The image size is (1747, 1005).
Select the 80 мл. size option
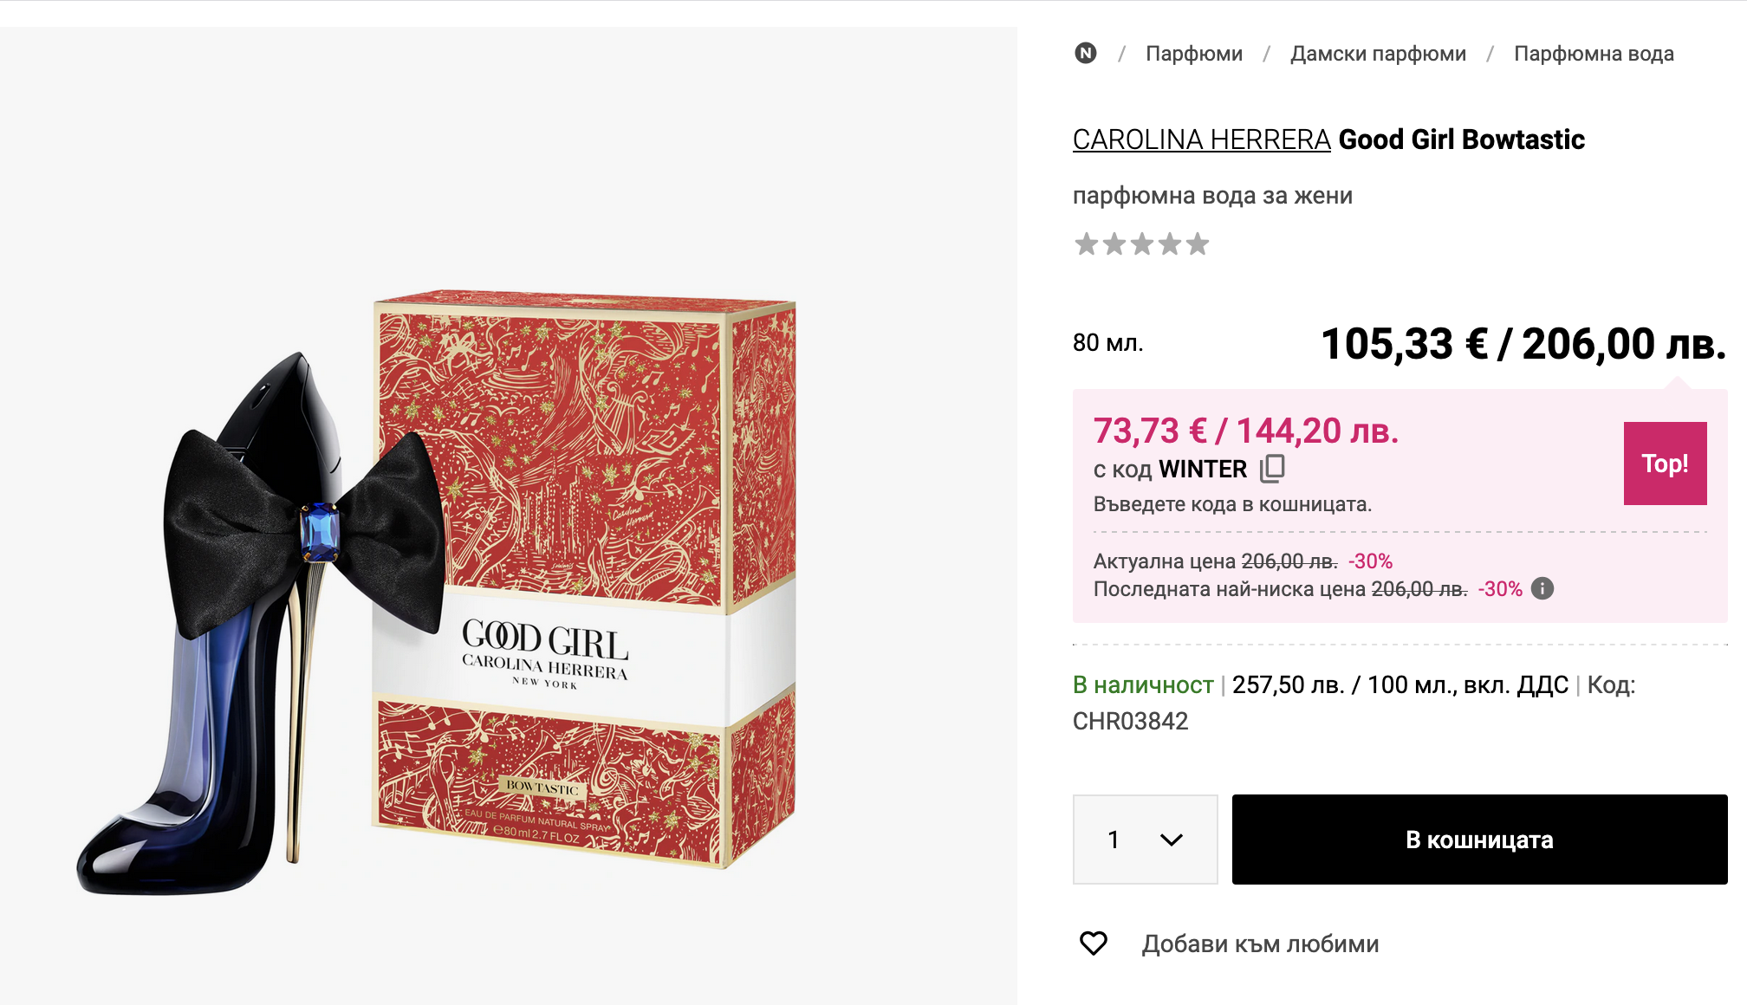(x=1108, y=343)
